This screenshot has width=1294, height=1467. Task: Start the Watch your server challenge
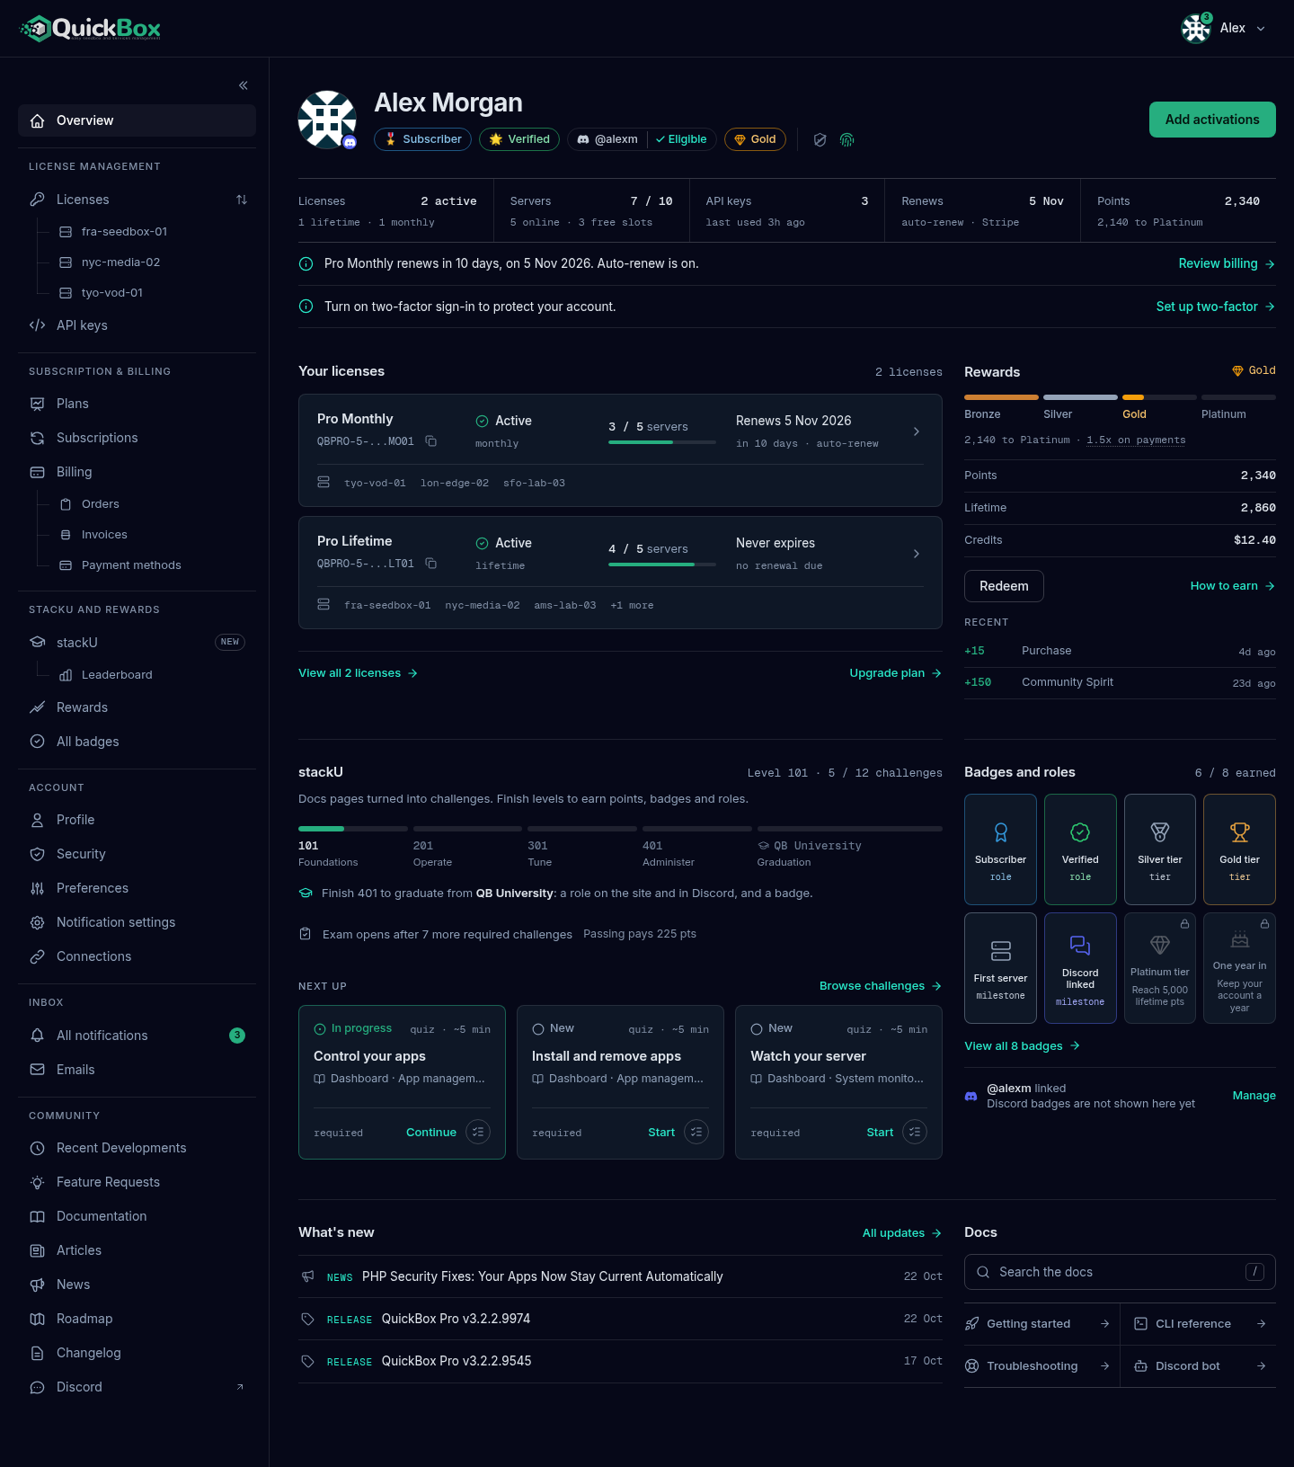880,1132
